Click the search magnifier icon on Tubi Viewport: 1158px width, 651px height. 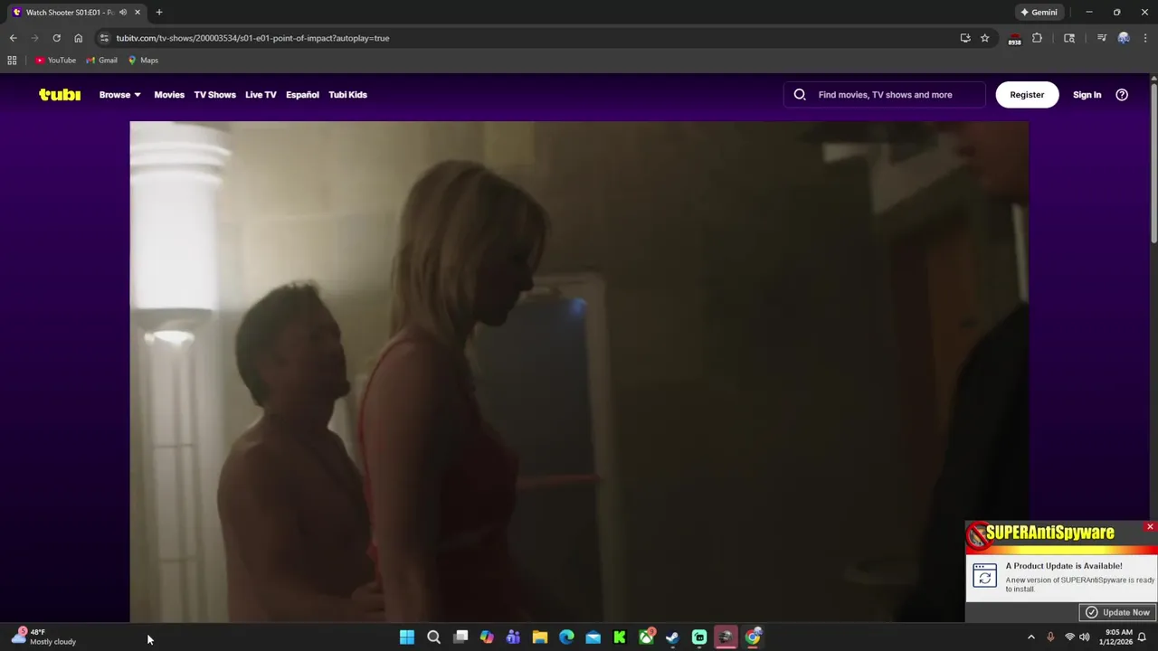tap(800, 94)
